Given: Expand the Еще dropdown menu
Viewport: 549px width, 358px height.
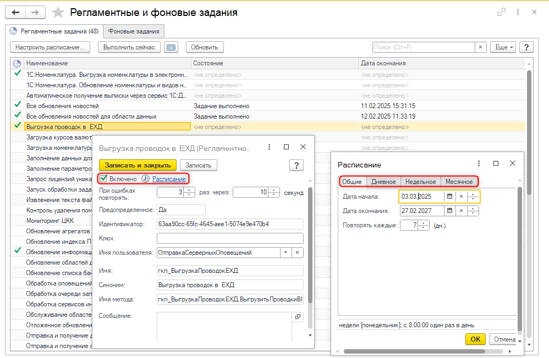Looking at the screenshot, I should point(504,47).
